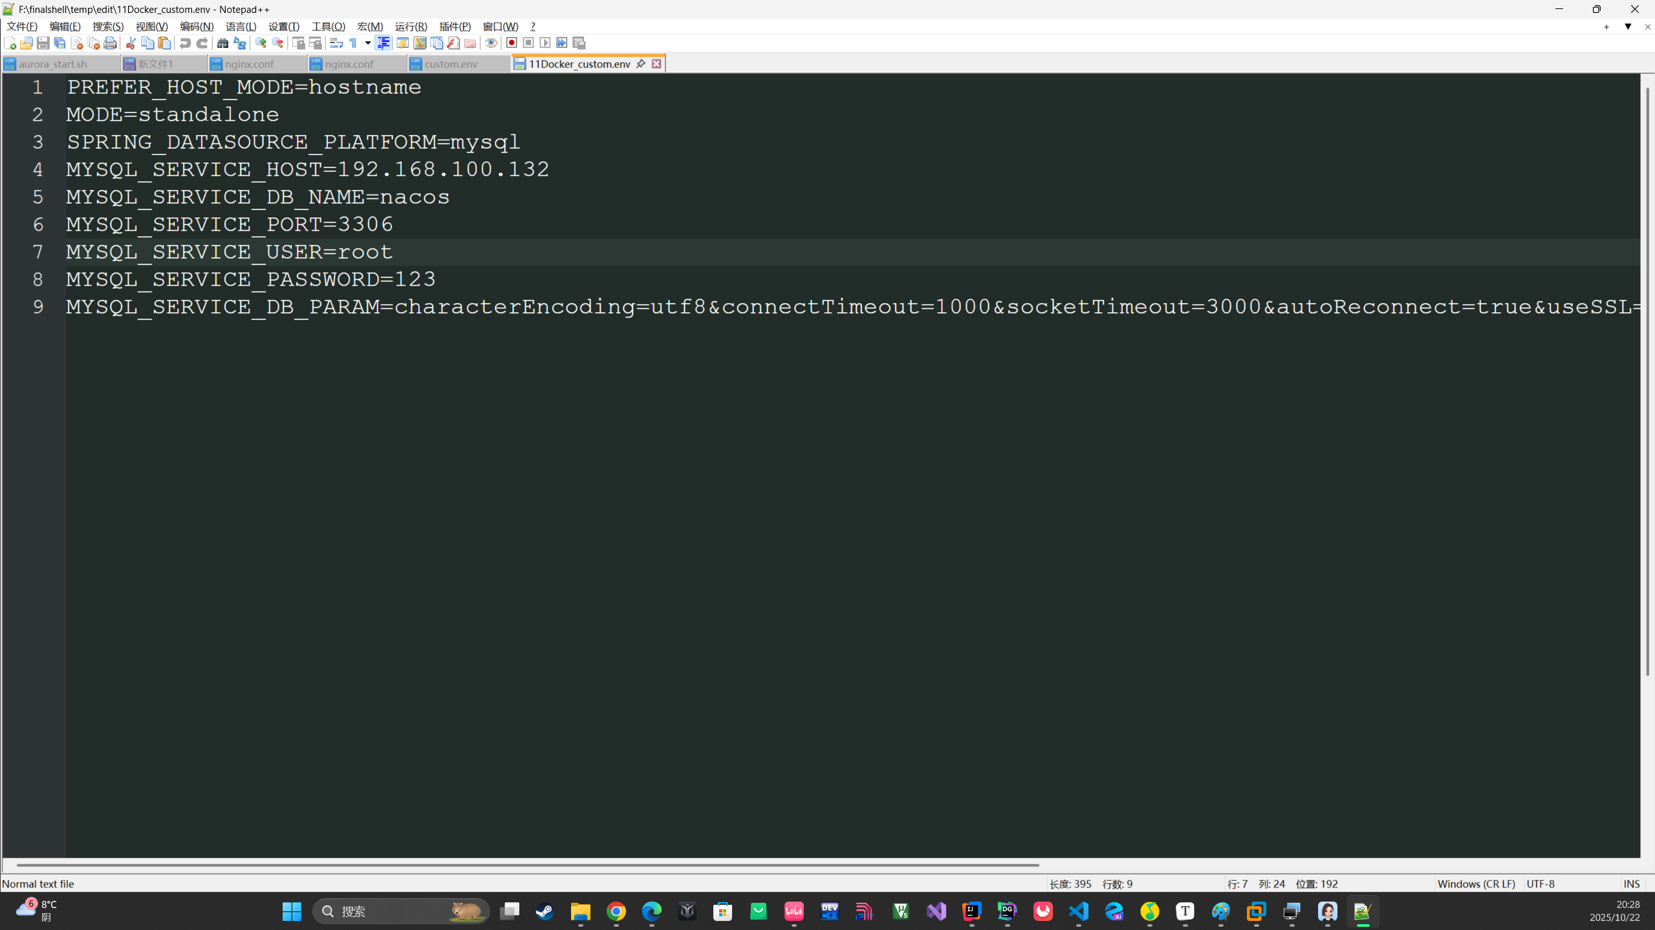The height and width of the screenshot is (930, 1655).
Task: Unpin the 11Docker_custom.env tab
Action: pyautogui.click(x=640, y=63)
